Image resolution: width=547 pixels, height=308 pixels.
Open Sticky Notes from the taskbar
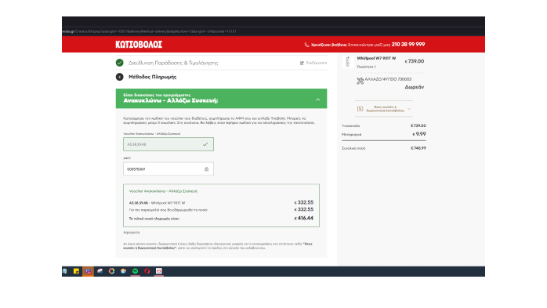(x=76, y=271)
